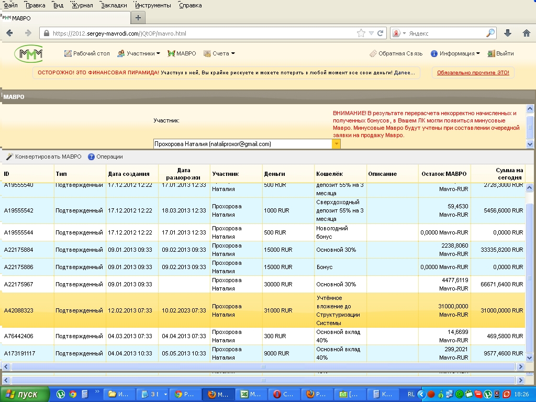Expand the Информация dropdown menu
The height and width of the screenshot is (402, 536).
point(455,53)
